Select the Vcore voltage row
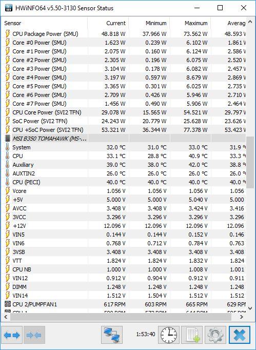The height and width of the screenshot is (350, 256). [x=124, y=191]
